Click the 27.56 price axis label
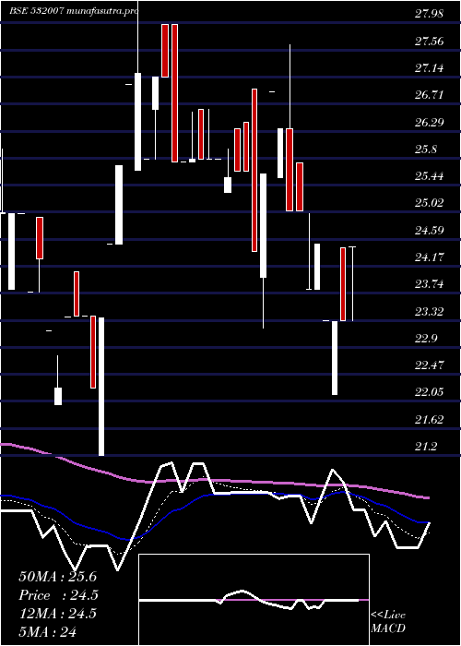The image size is (461, 646). click(429, 42)
